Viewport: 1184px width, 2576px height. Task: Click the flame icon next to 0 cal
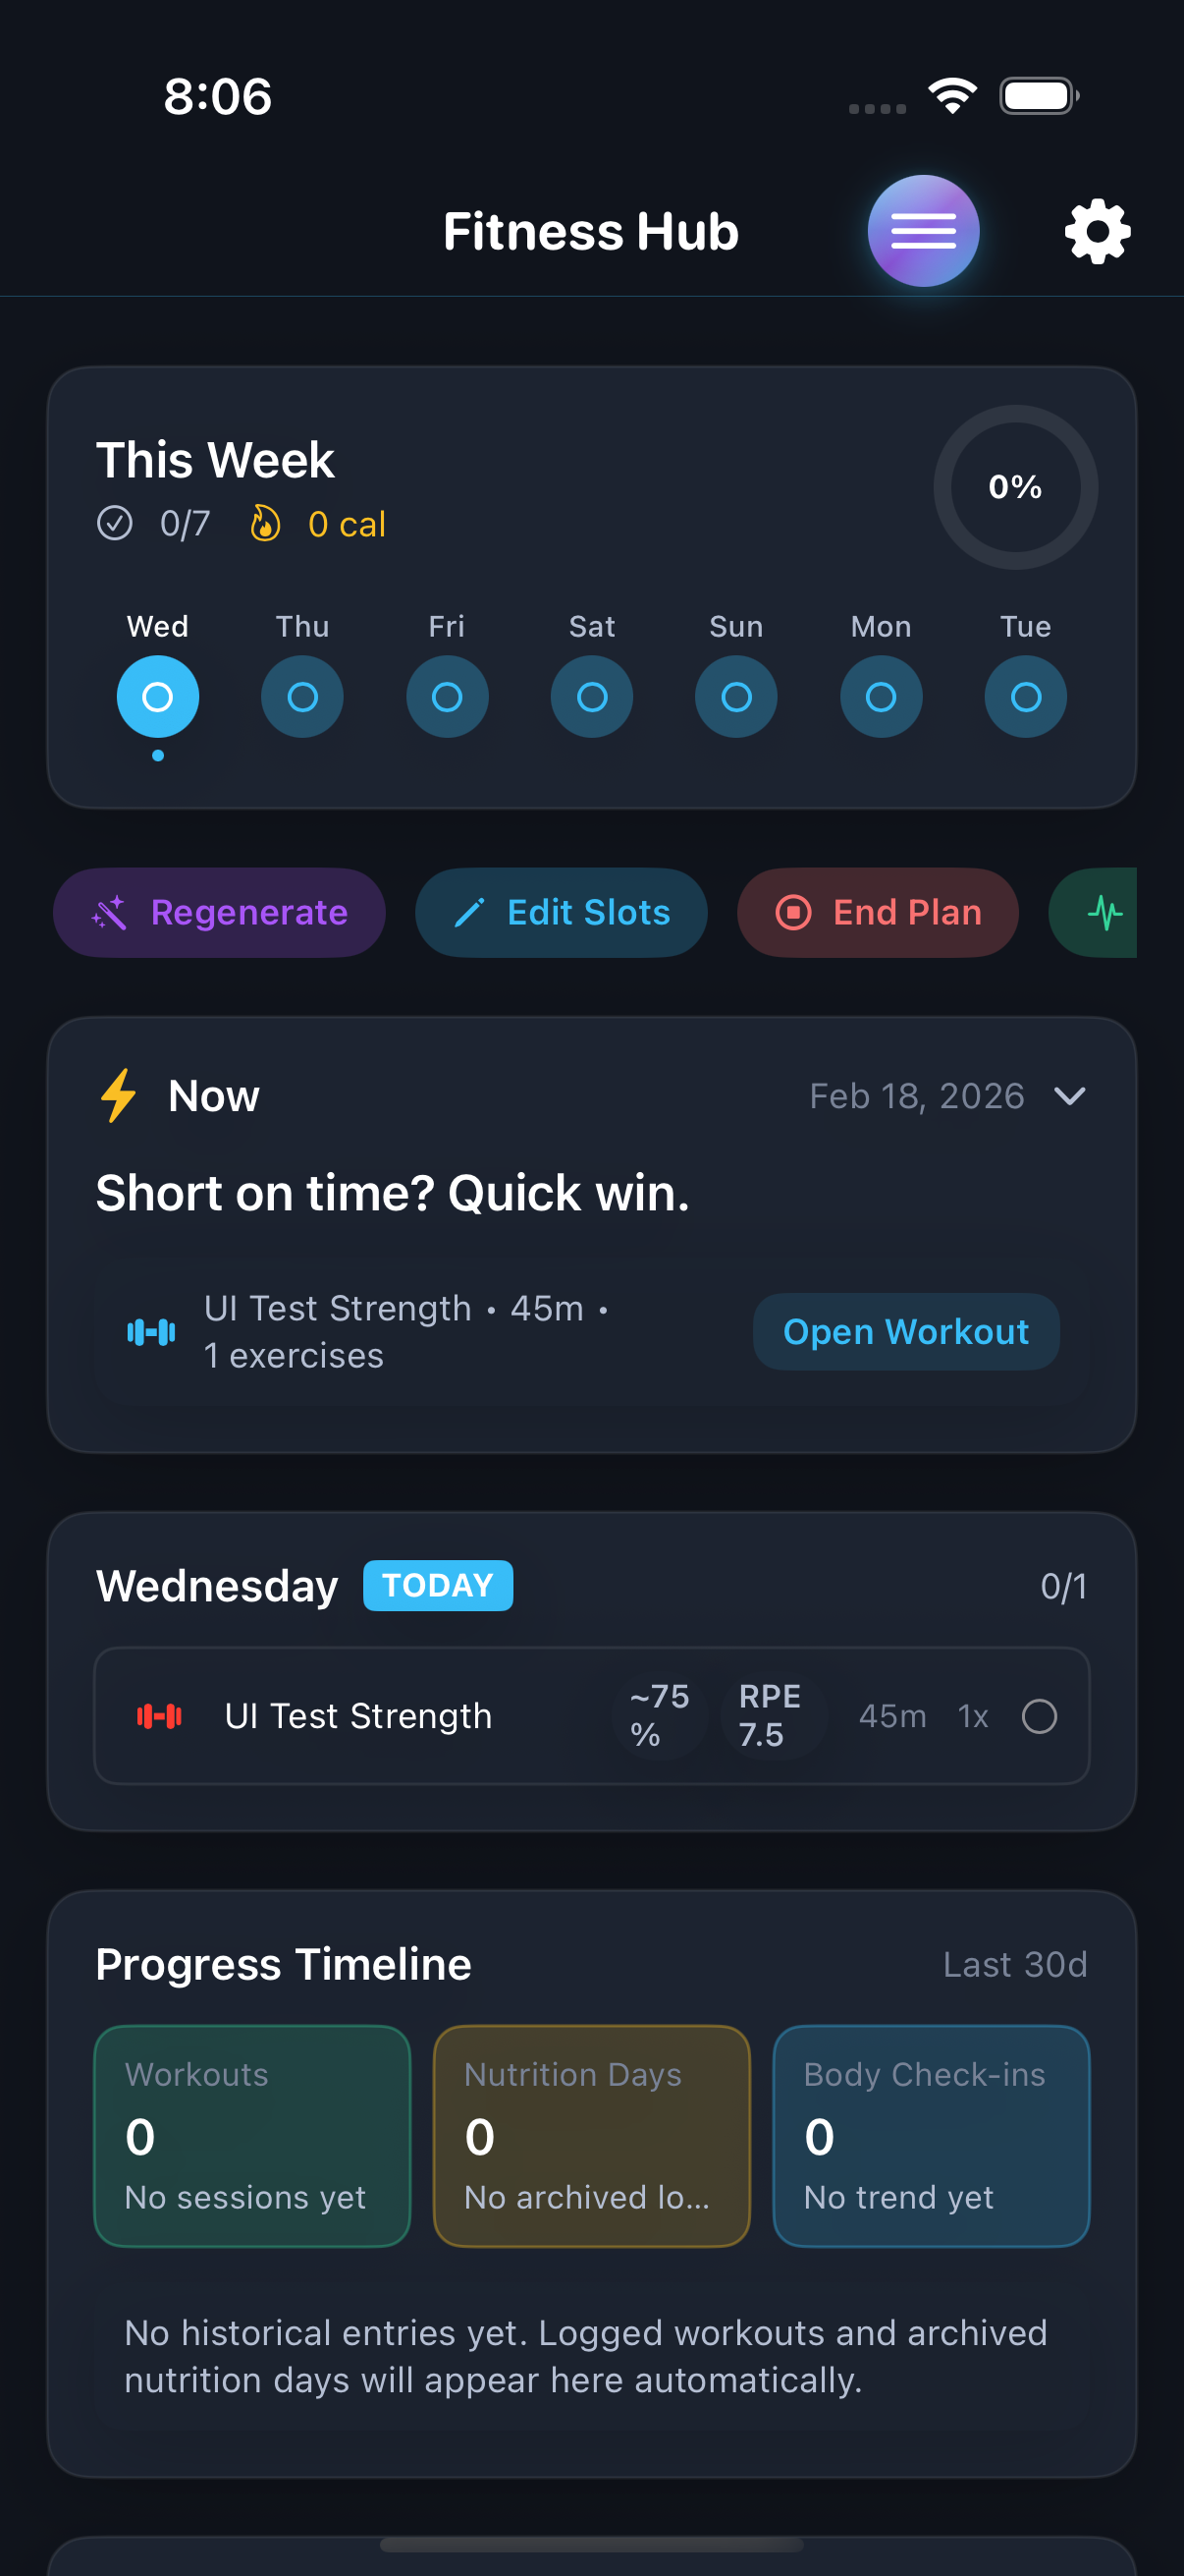(x=265, y=523)
